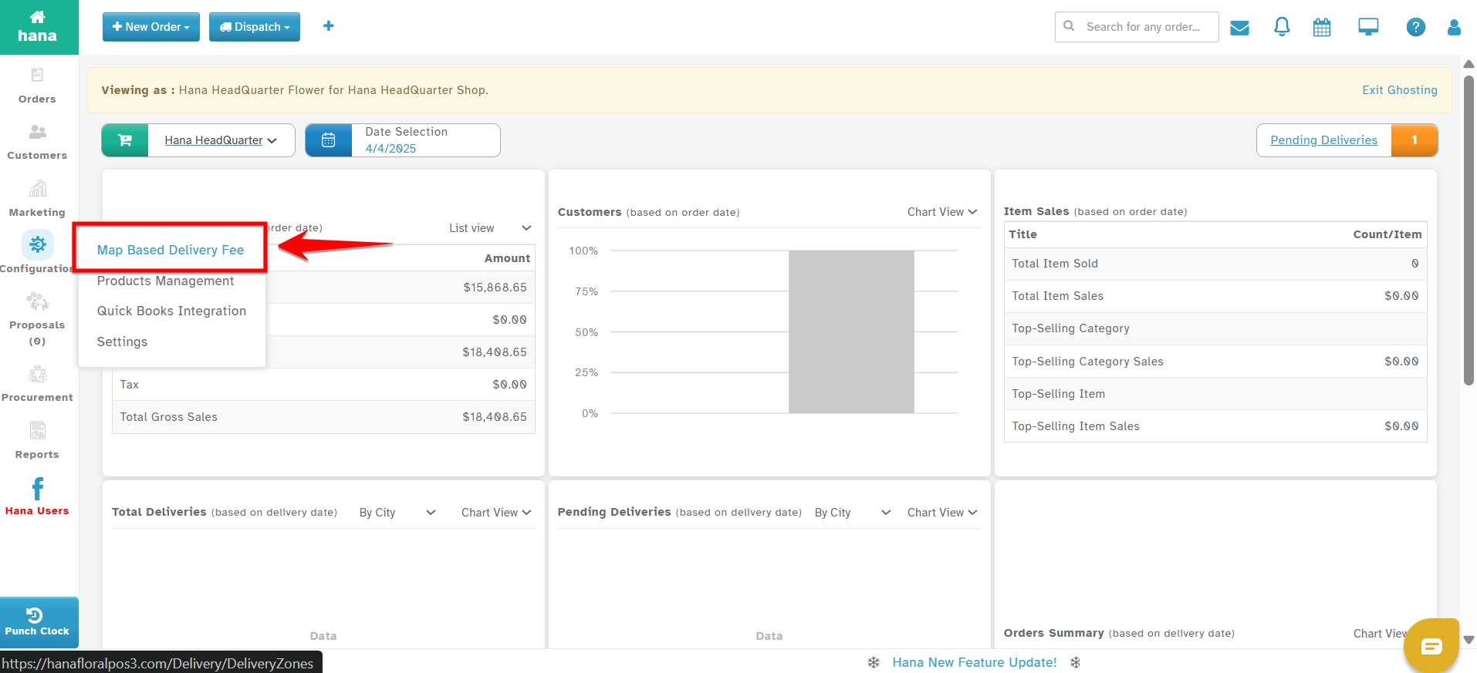Click the hana home logo

pos(38,27)
